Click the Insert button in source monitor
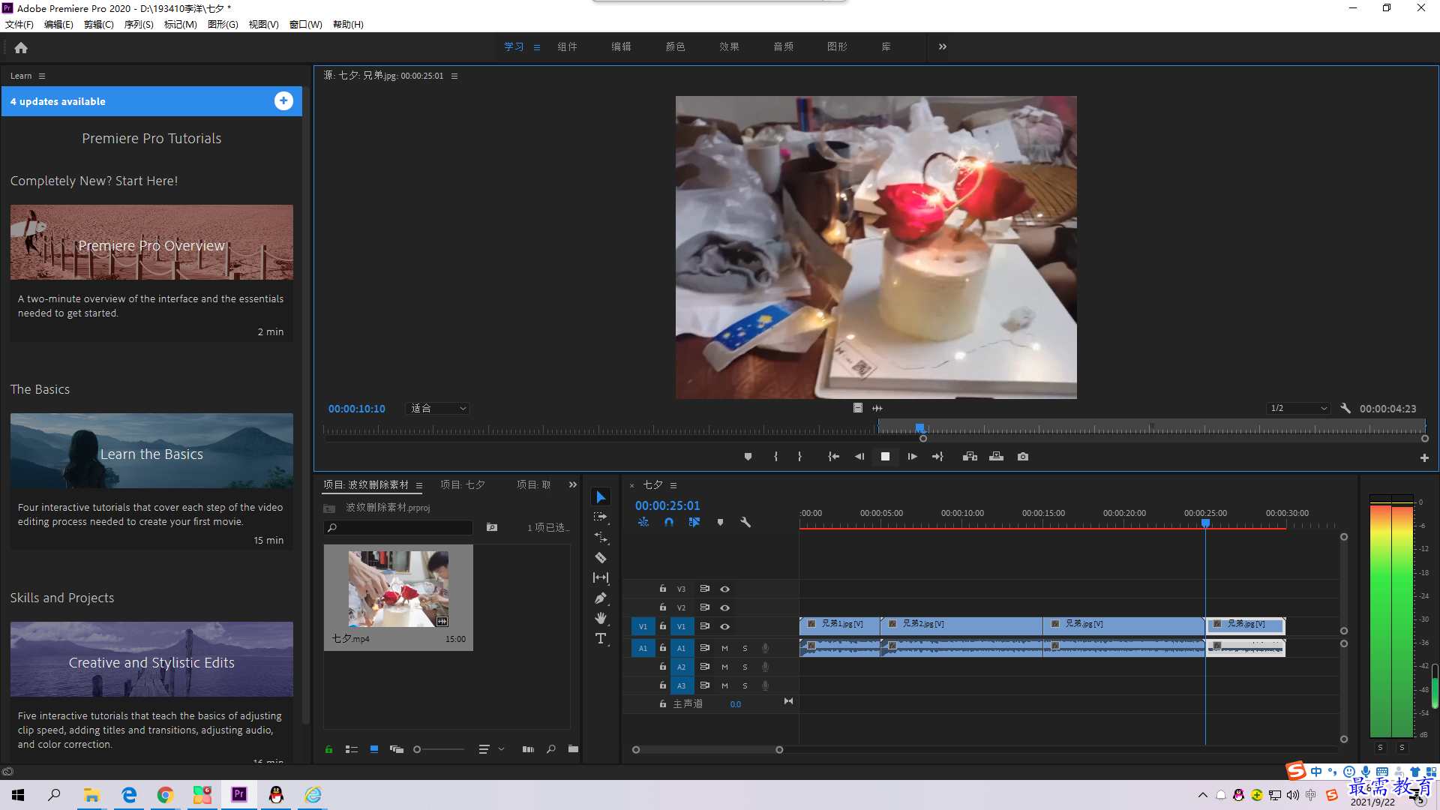The width and height of the screenshot is (1440, 810). [970, 457]
